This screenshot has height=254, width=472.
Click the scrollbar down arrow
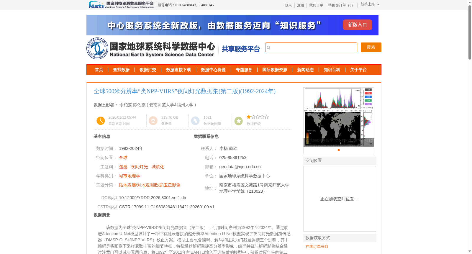coord(470,251)
